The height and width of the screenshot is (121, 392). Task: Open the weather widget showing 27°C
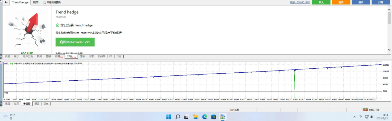pos(9,117)
